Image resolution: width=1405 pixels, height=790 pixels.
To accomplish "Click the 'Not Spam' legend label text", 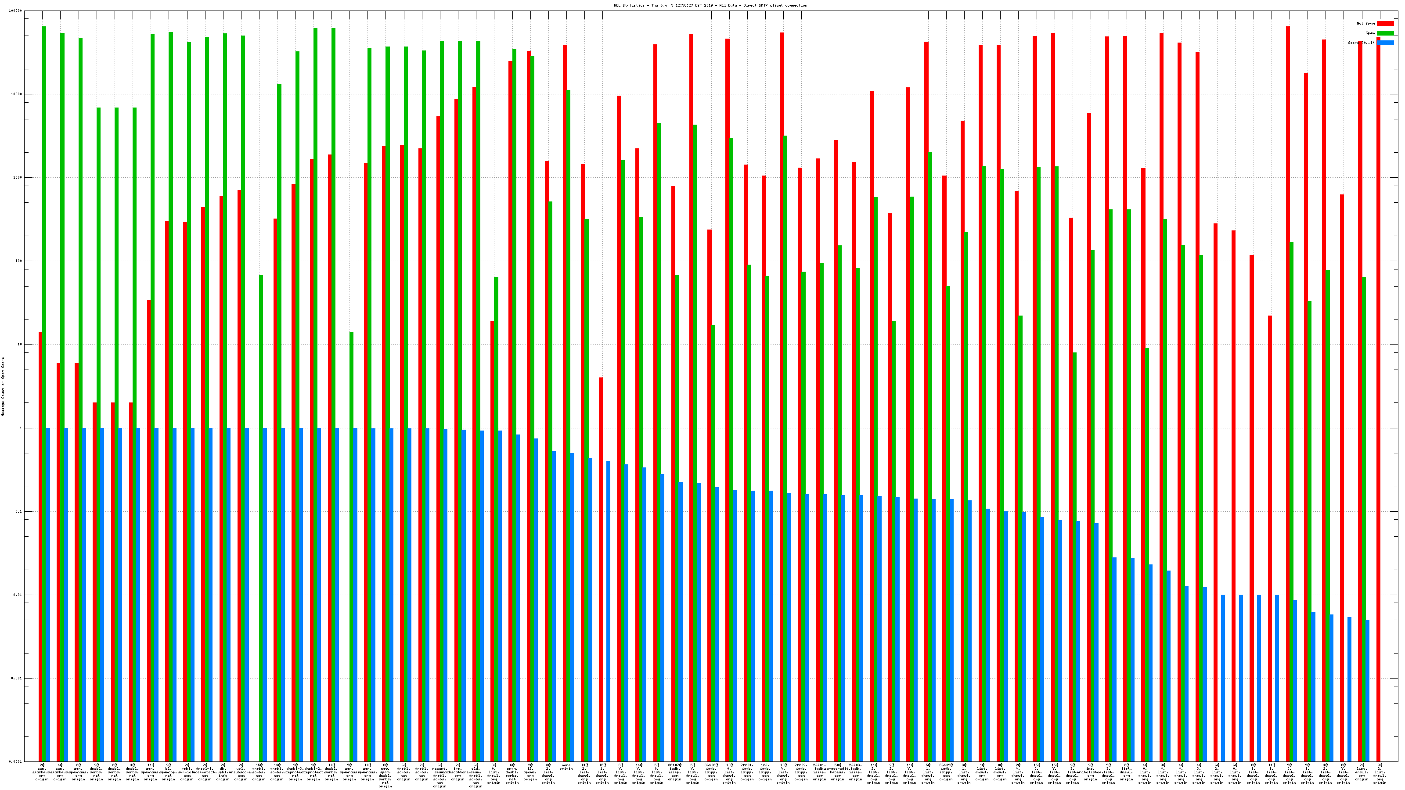I will point(1366,23).
